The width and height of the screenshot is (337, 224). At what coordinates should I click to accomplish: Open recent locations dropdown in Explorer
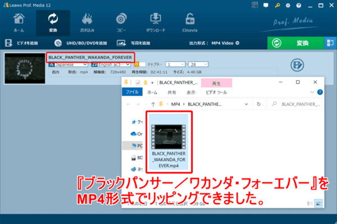(x=146, y=105)
